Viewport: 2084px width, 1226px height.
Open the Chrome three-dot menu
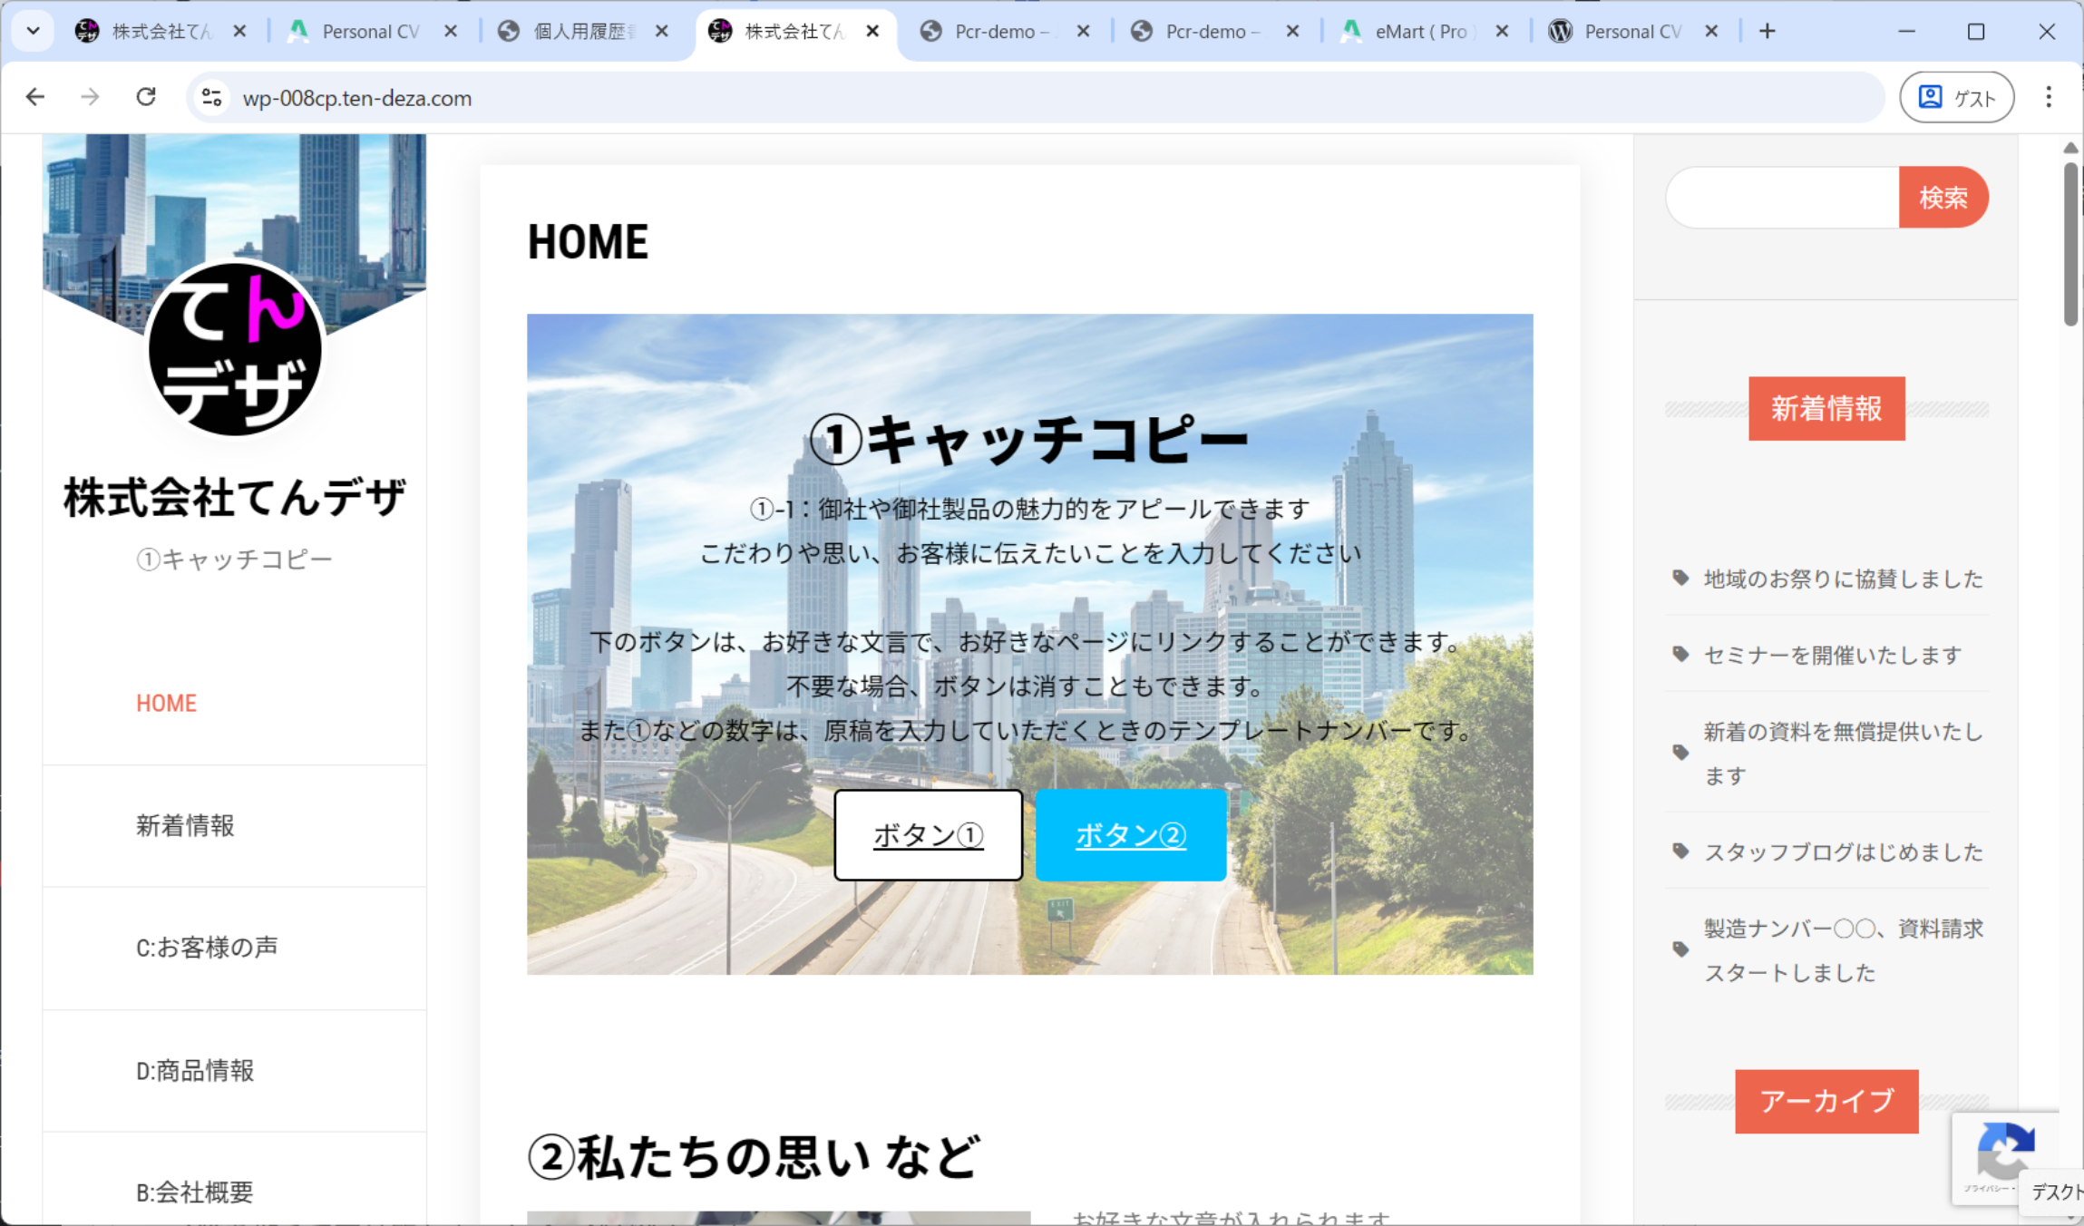(2049, 97)
